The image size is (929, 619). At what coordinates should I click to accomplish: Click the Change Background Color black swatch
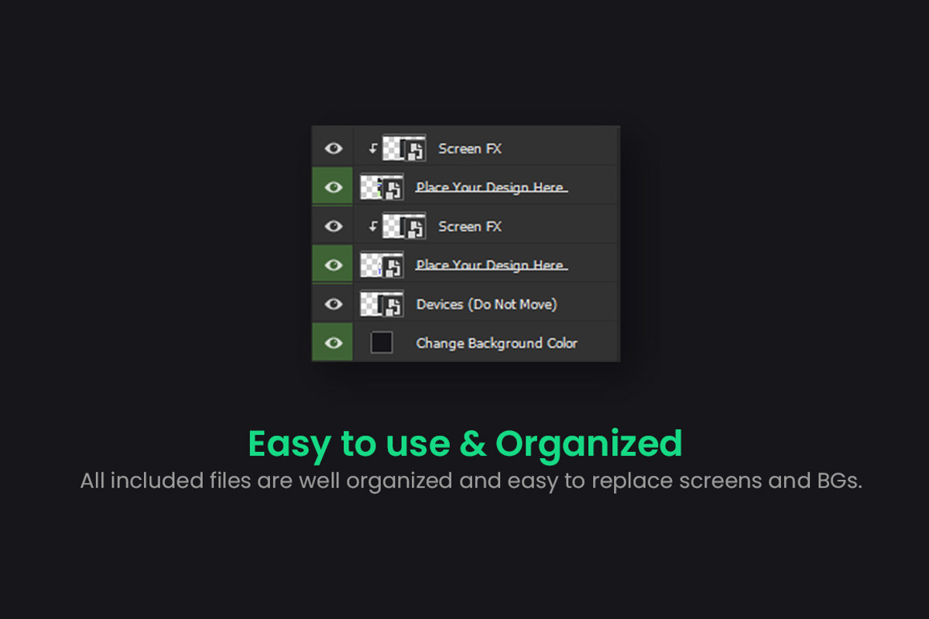[x=382, y=343]
